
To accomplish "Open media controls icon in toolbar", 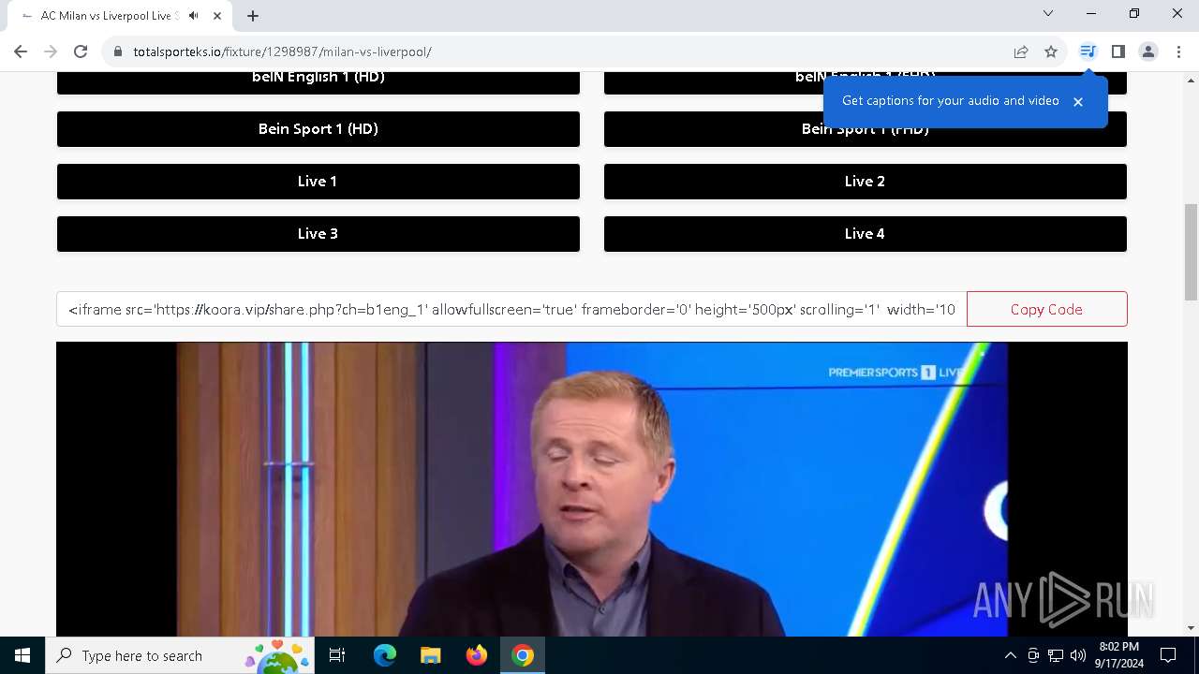I will pyautogui.click(x=1088, y=51).
